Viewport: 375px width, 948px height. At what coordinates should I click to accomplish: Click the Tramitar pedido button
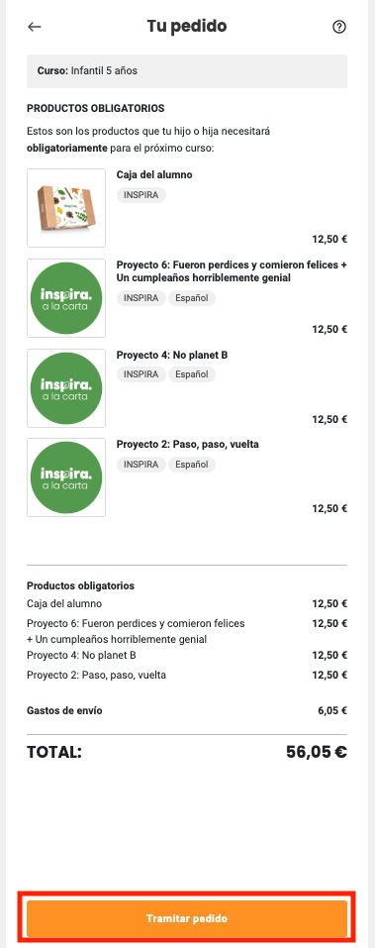(187, 918)
